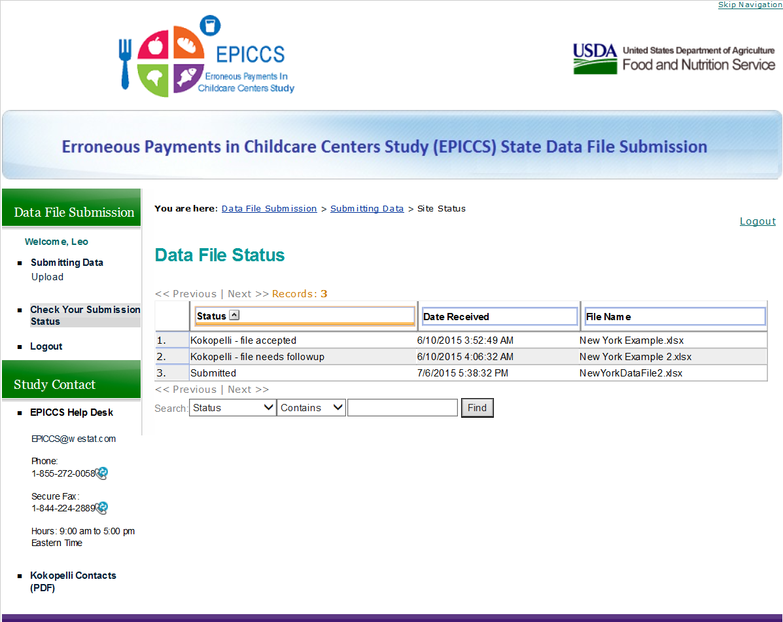The height and width of the screenshot is (622, 783).
Task: Follow the Skip Navigation link
Action: point(750,5)
